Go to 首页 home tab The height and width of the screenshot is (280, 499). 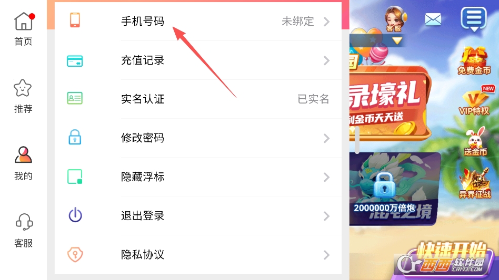pos(24,29)
